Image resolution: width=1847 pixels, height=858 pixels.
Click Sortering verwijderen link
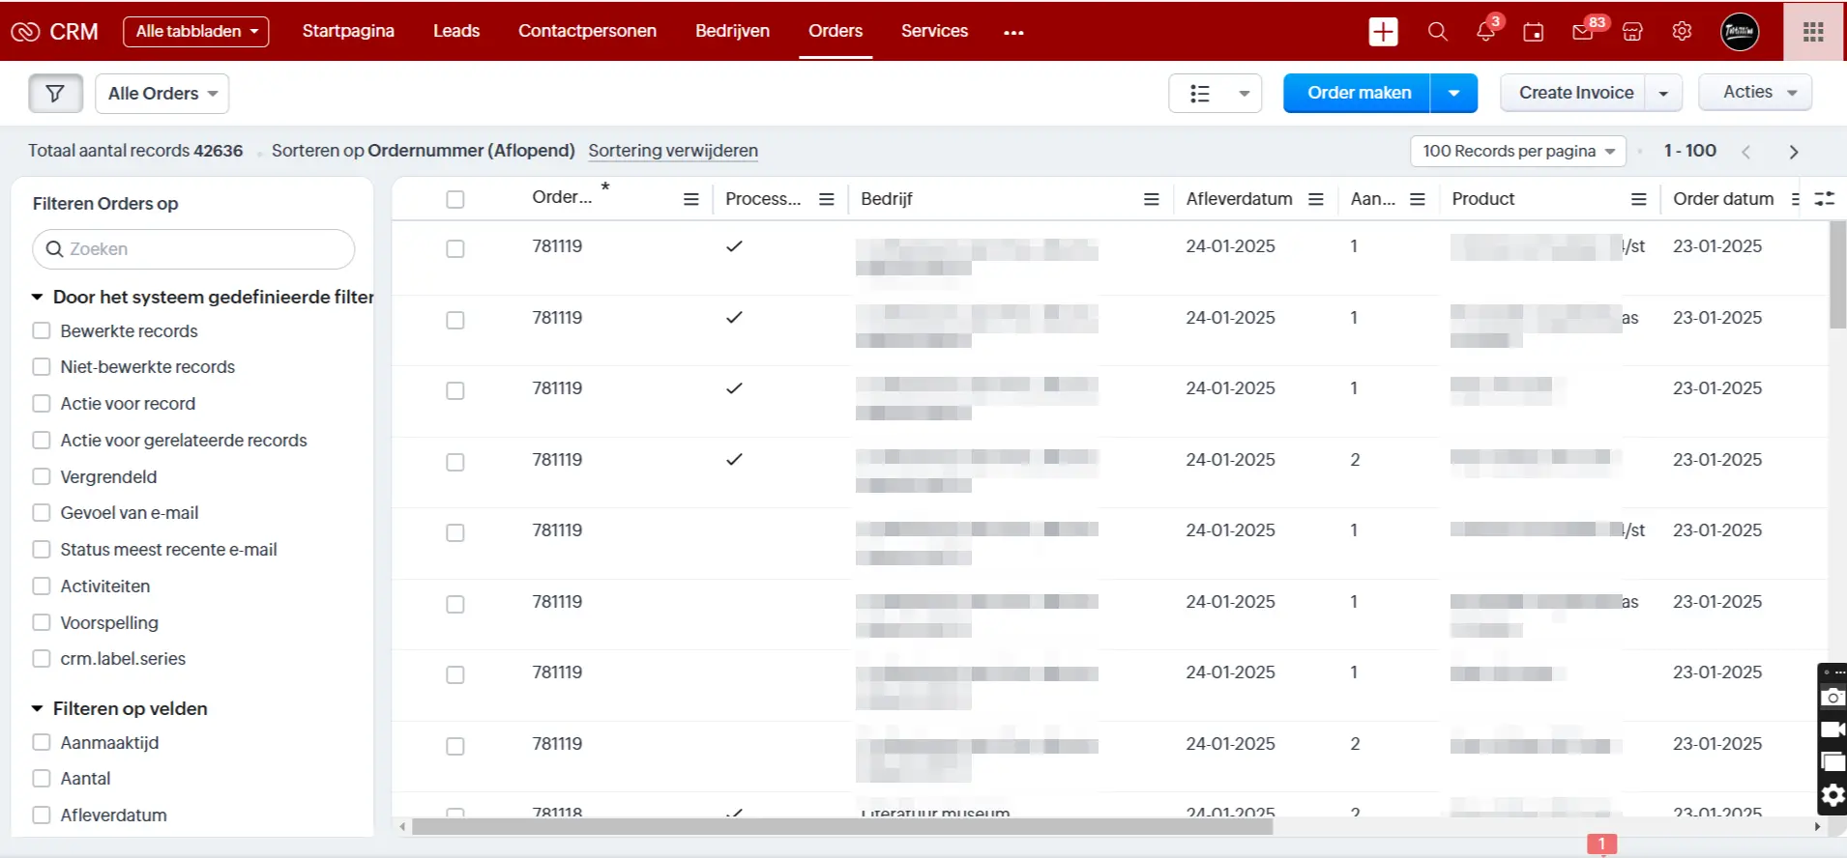[673, 151]
